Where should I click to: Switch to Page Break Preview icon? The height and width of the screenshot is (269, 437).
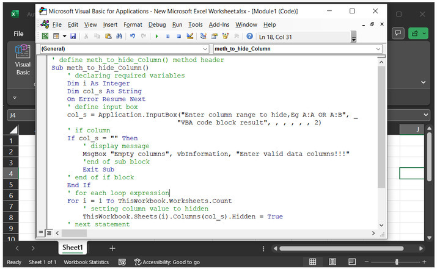coord(352,262)
